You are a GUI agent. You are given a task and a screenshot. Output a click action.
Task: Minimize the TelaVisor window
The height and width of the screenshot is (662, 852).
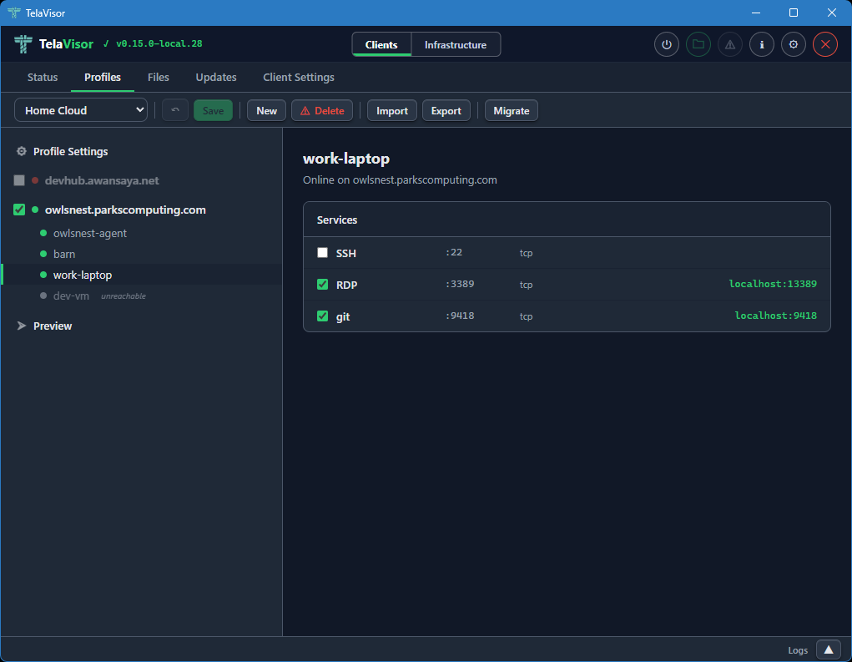pyautogui.click(x=756, y=13)
